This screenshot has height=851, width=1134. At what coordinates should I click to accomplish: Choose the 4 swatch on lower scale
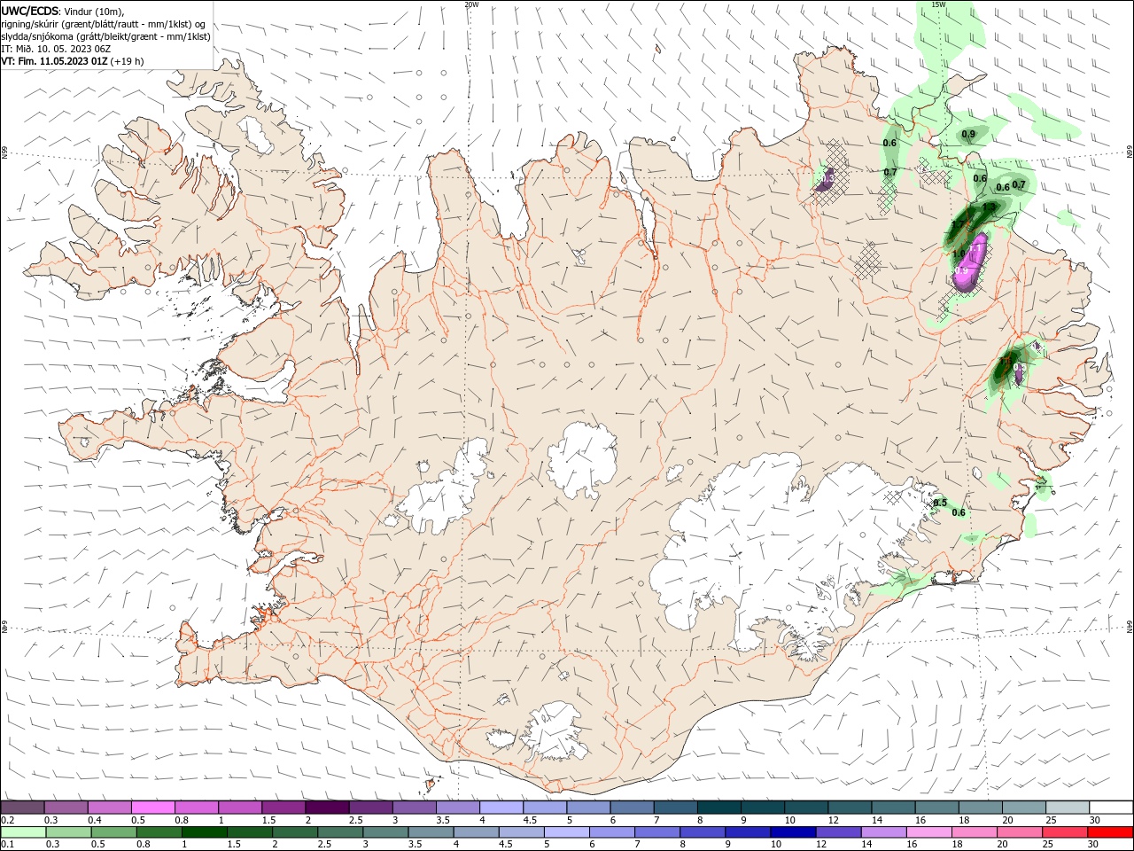point(475,832)
